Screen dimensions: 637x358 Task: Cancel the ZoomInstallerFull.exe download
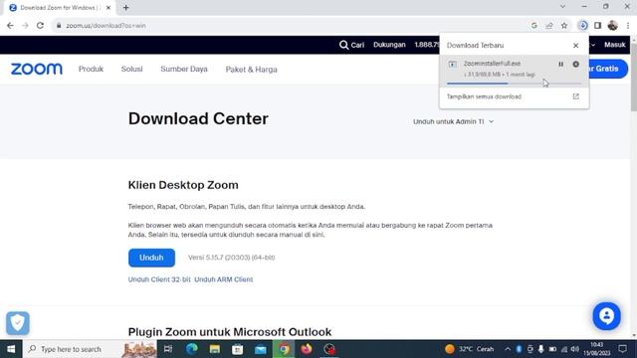[575, 64]
